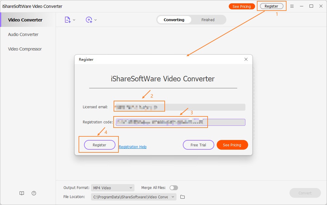Choose the Free Trial button
Viewport: 327px width, 205px height.
click(198, 145)
